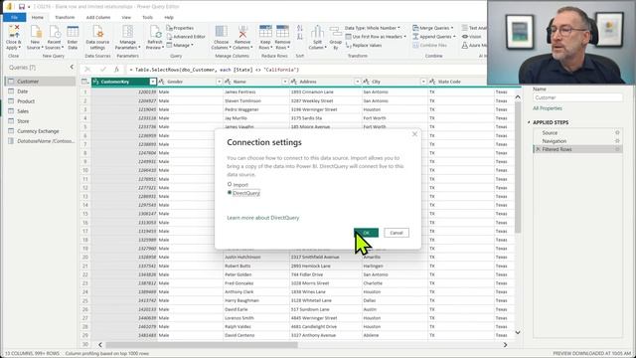Collapse the Queries pane chevron
The width and height of the screenshot is (636, 358).
[72, 67]
